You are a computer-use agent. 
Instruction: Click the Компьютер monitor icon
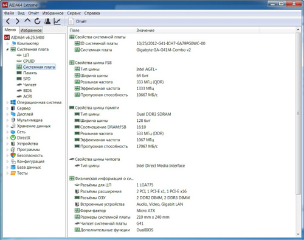click(13, 43)
